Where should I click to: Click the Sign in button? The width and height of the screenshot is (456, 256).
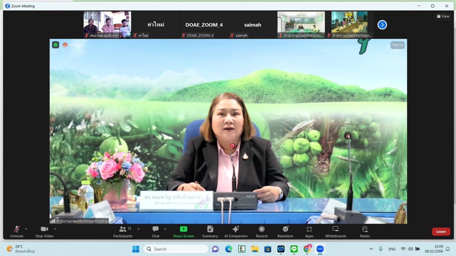pos(397,45)
